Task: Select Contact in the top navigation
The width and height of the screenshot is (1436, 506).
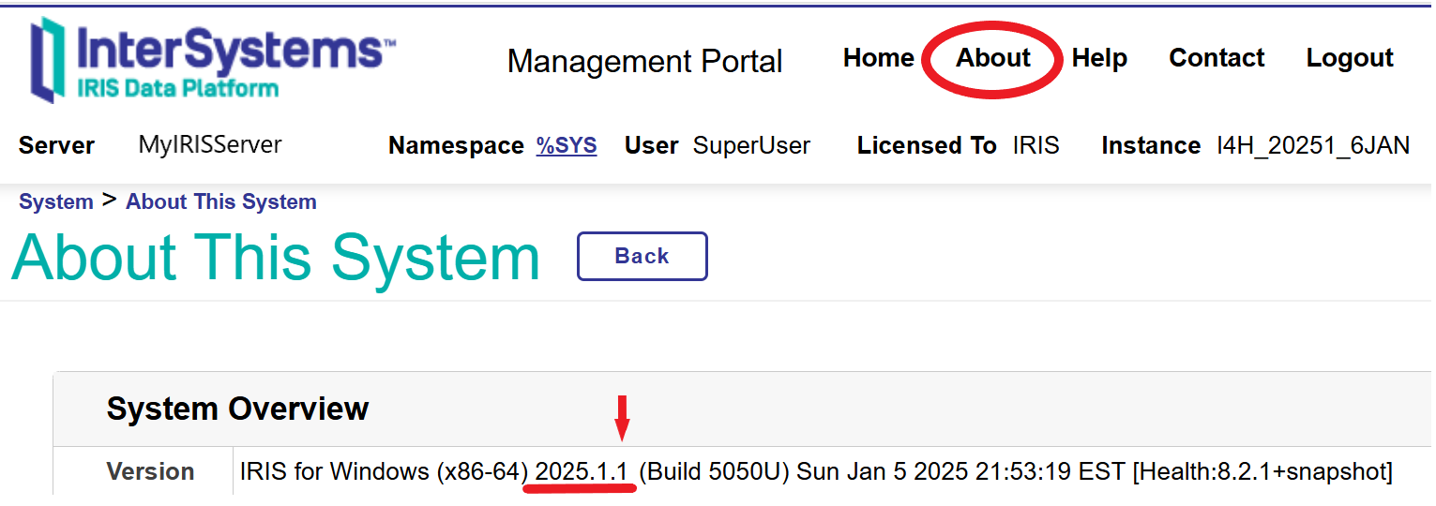Action: coord(1217,58)
